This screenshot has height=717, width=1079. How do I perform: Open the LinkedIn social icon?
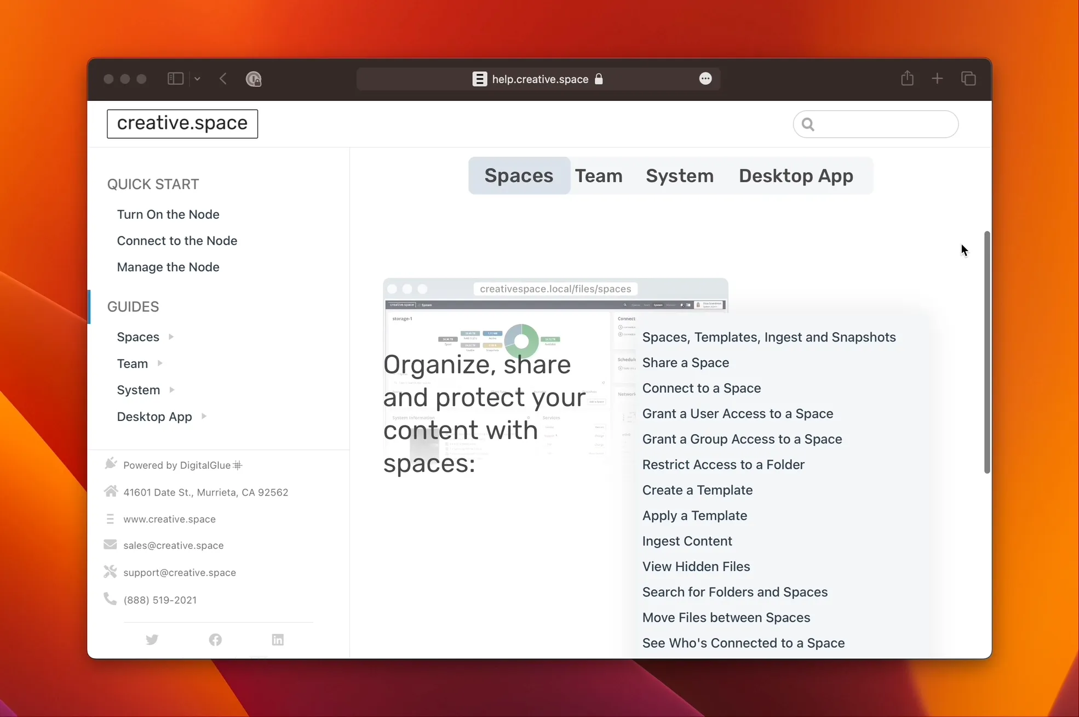pyautogui.click(x=278, y=639)
